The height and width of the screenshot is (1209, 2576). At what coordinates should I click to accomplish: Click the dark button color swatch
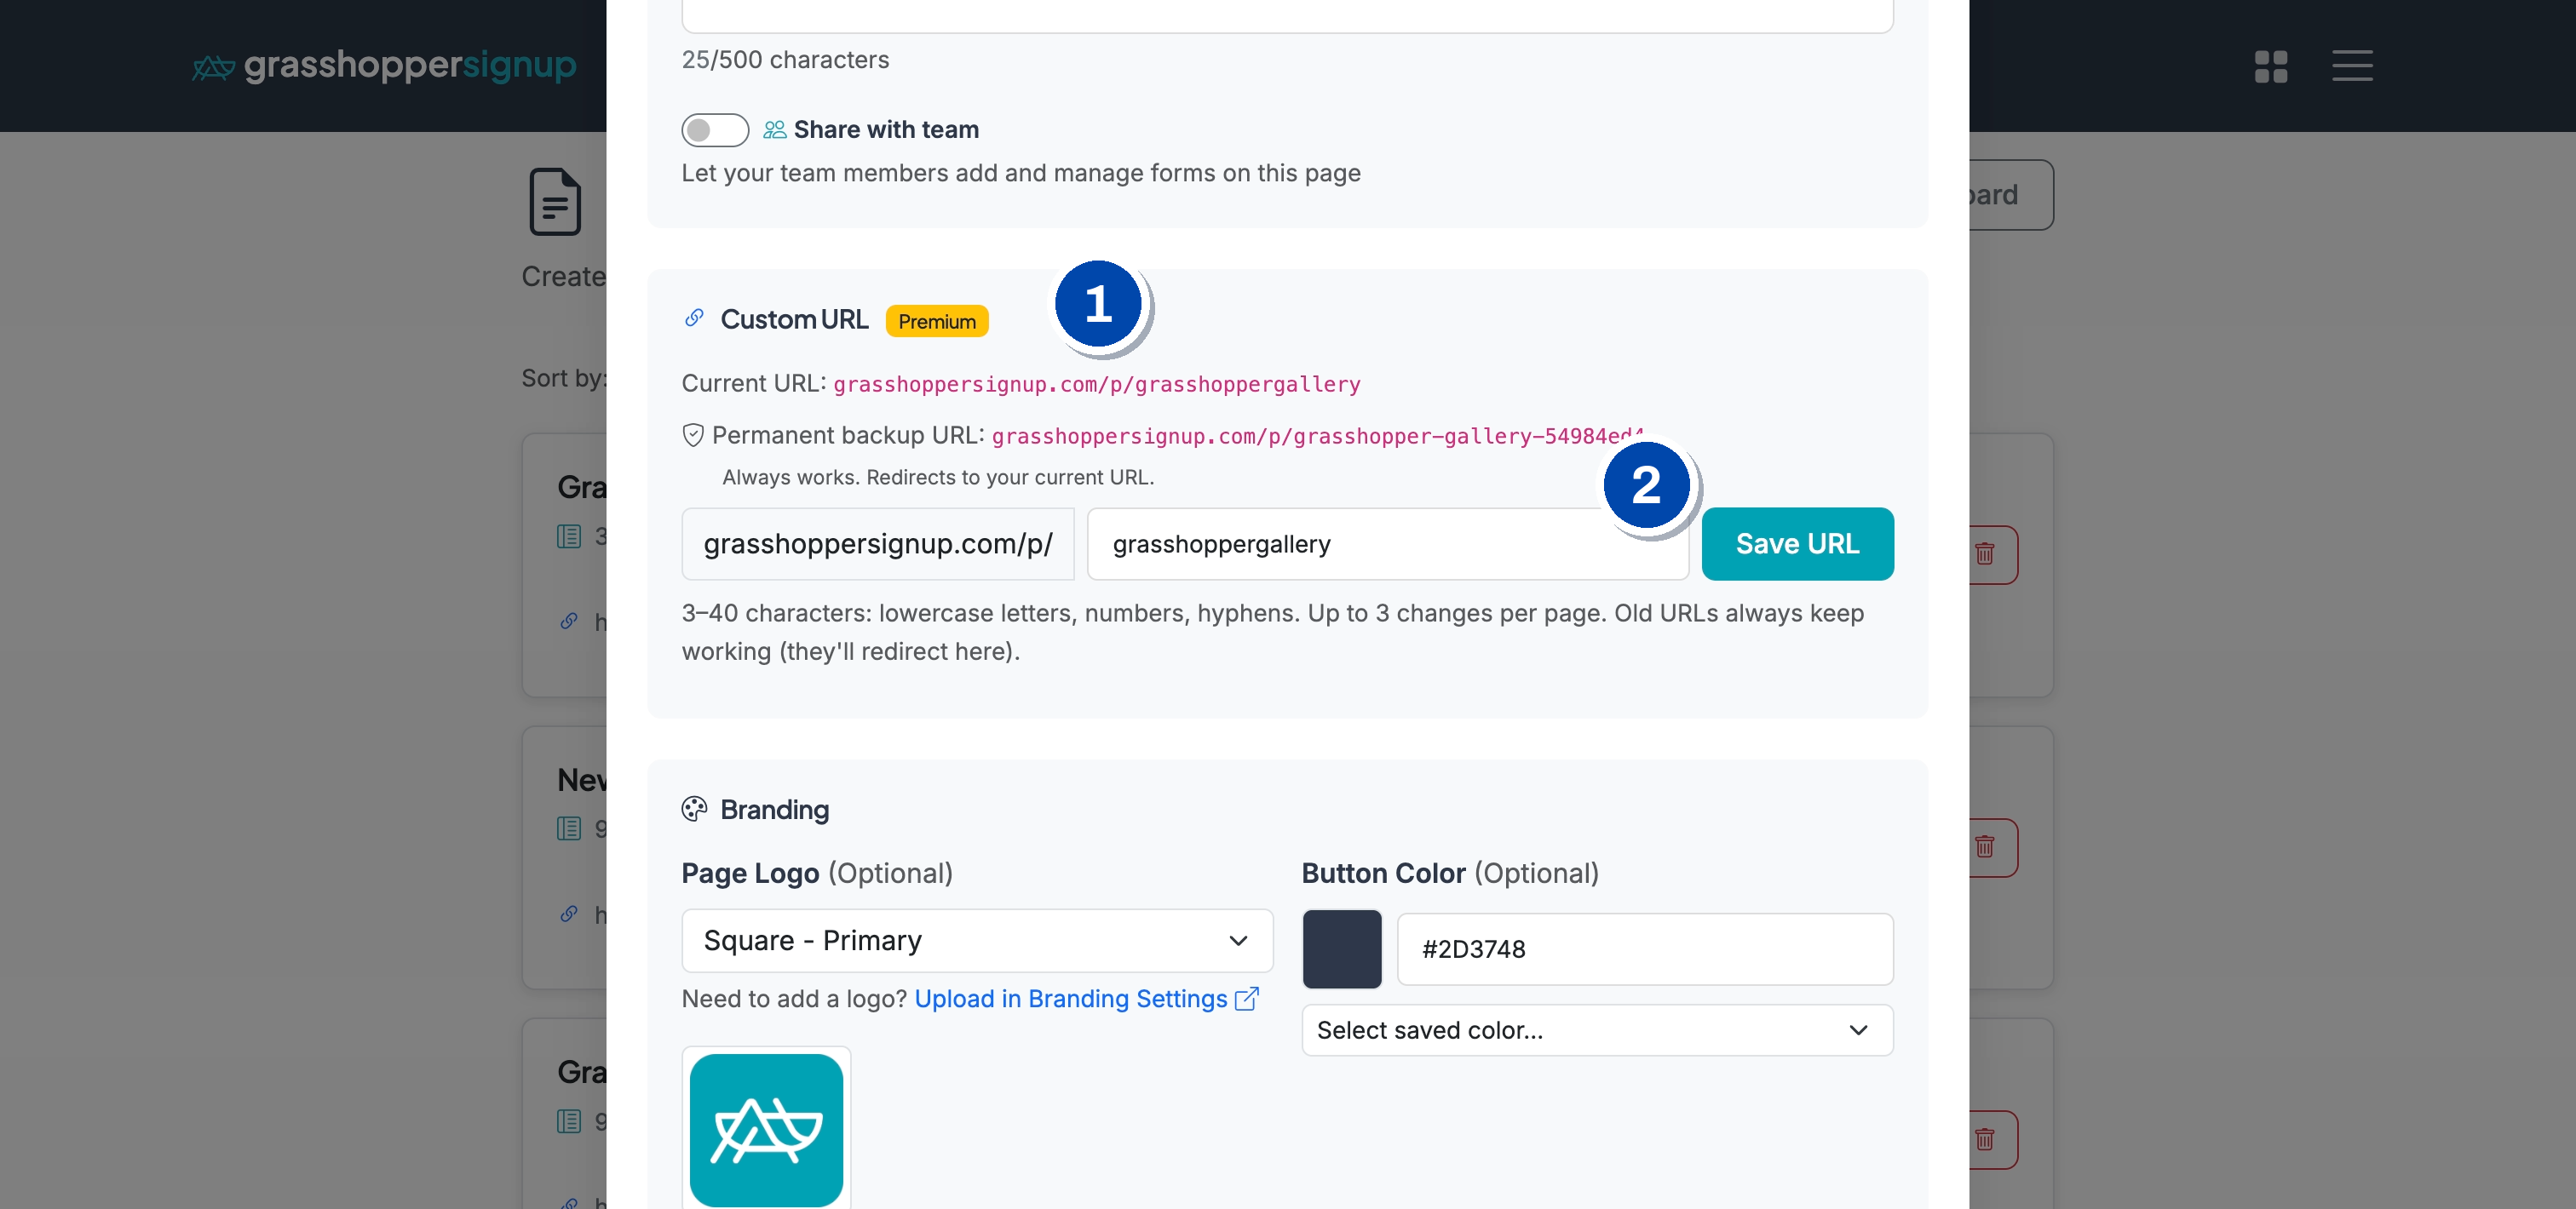(x=1342, y=949)
